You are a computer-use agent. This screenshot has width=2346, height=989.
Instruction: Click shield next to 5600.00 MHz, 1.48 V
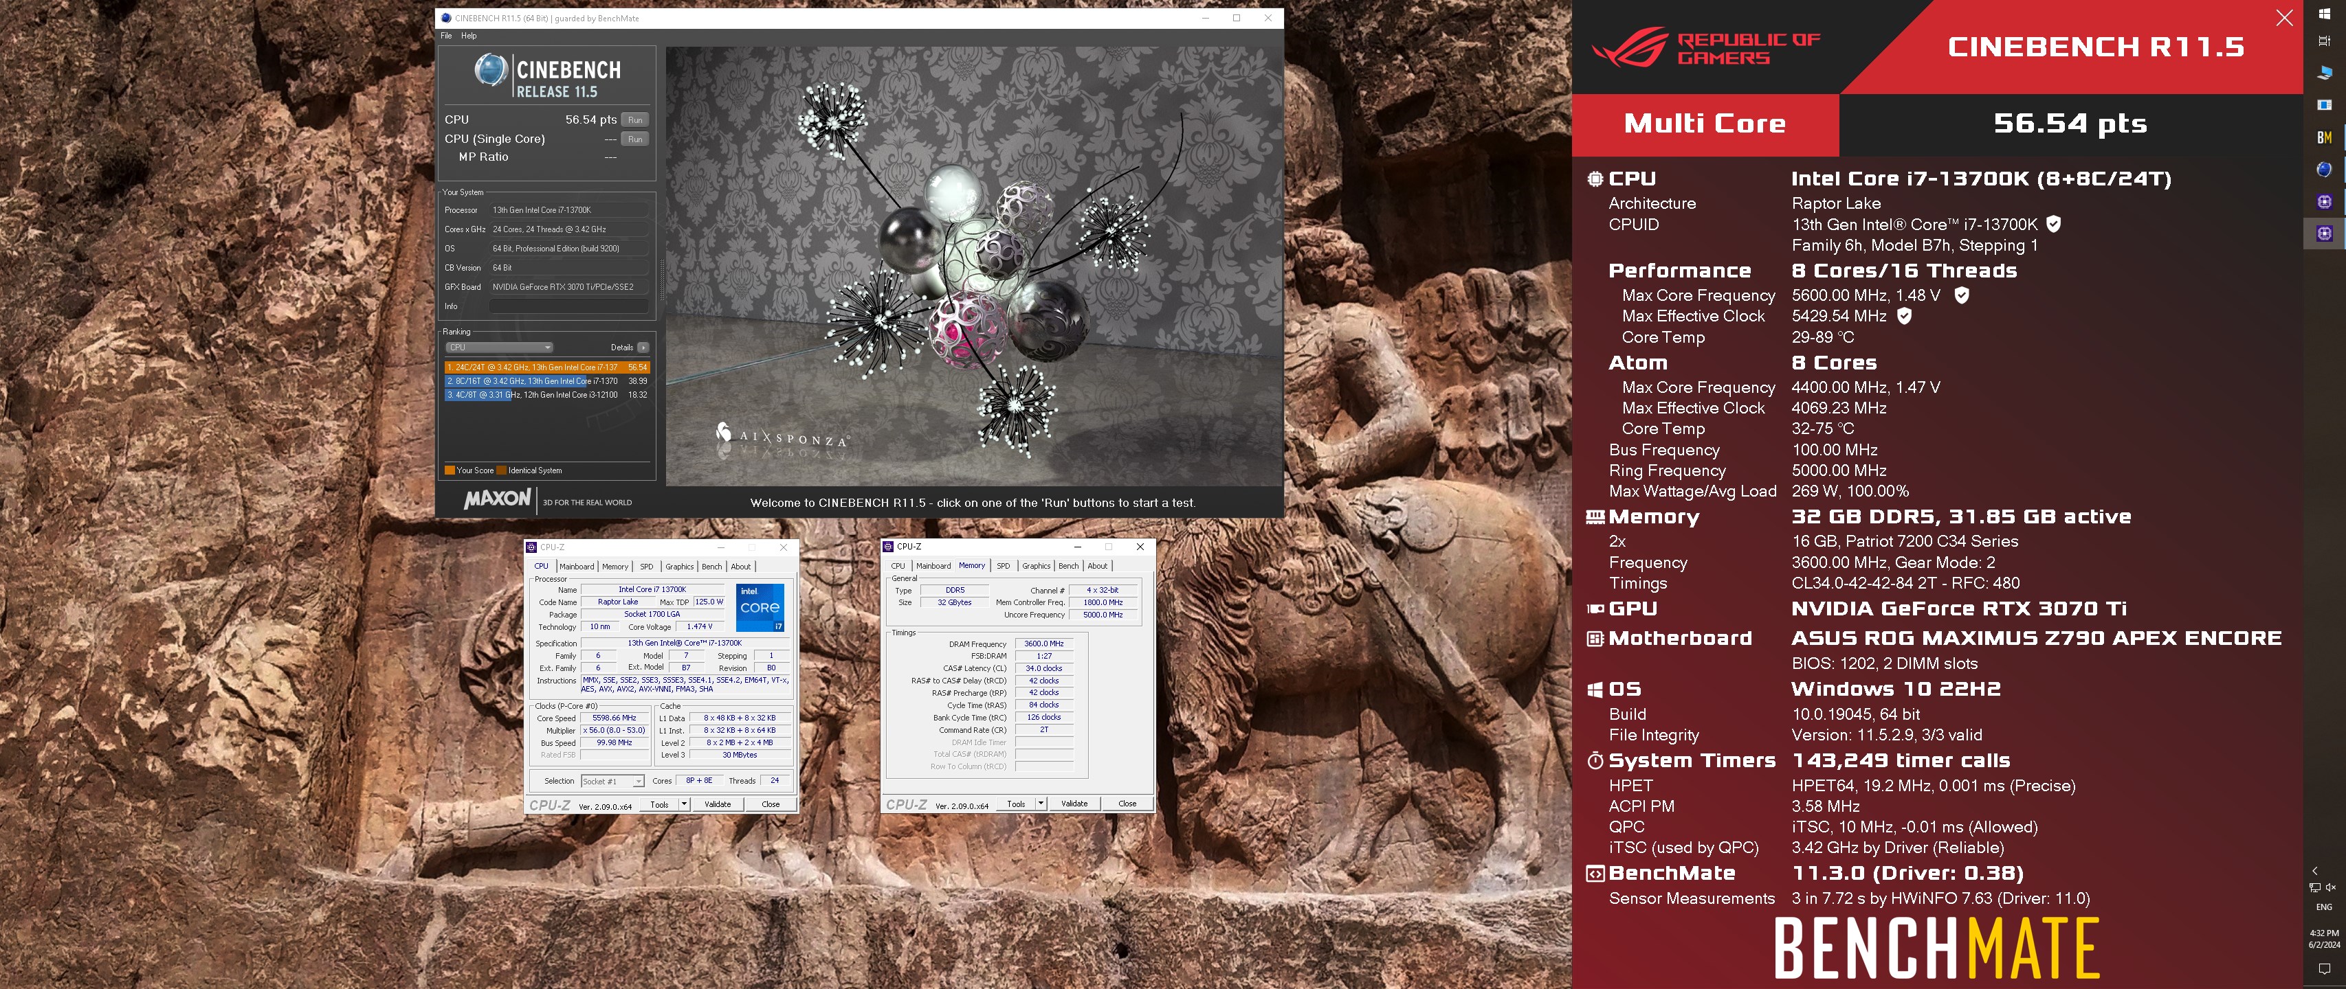coord(1962,295)
